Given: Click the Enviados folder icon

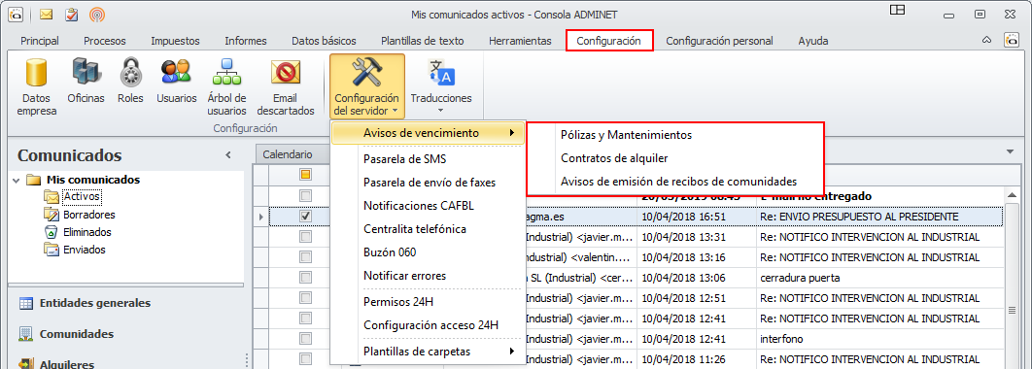Looking at the screenshot, I should (x=52, y=250).
